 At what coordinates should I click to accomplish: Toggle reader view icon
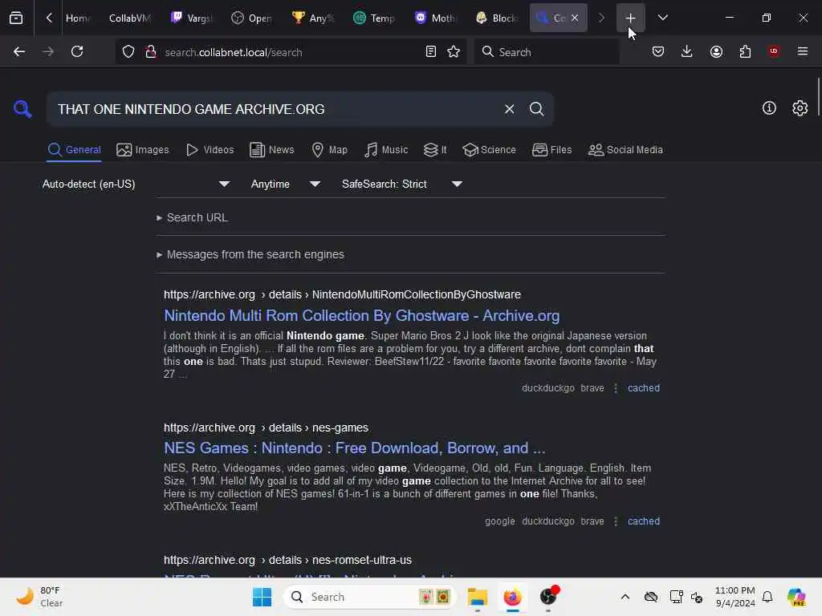(x=431, y=52)
